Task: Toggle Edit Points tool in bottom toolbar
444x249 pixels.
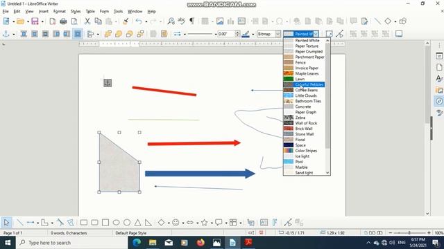Action: coord(288,223)
